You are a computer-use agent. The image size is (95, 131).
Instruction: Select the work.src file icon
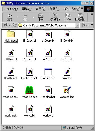coord(48,109)
